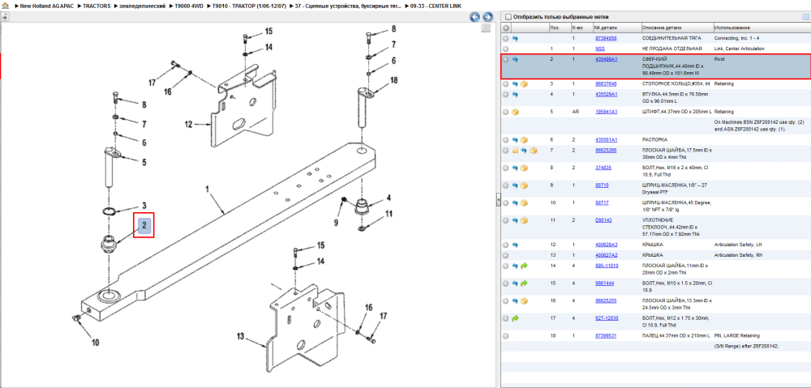Open part number link 435499A1
This screenshot has width=811, height=388.
[x=606, y=59]
